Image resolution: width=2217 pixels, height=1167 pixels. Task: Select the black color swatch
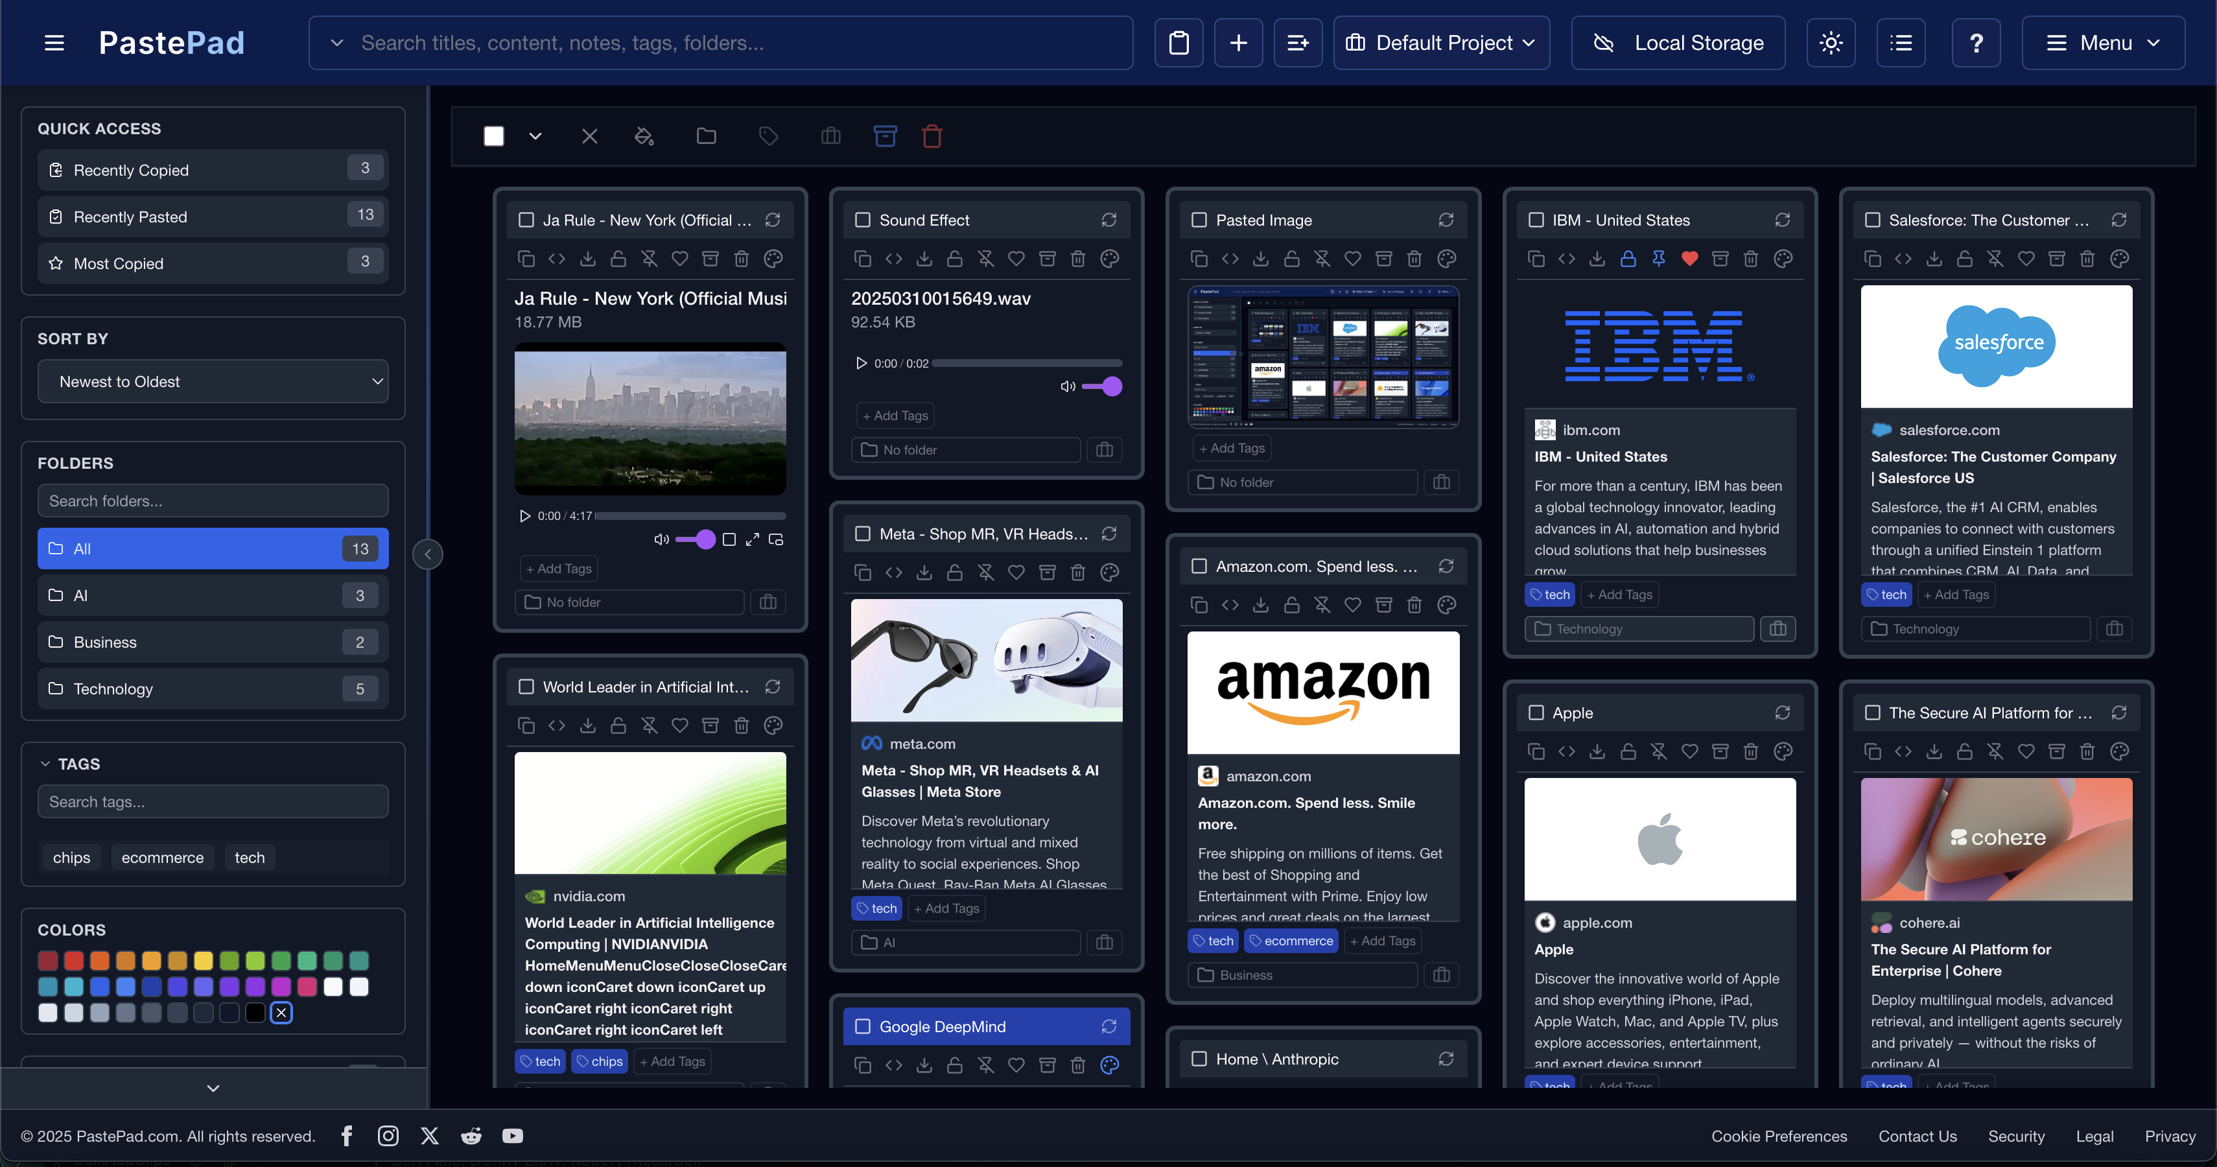[255, 1013]
